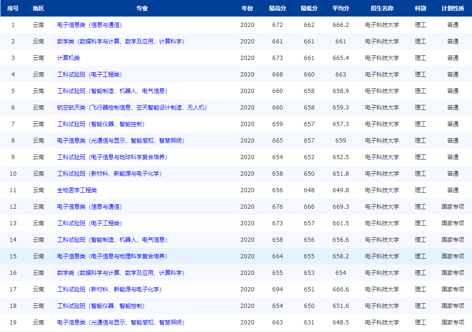Select the average score 661.5 cell

(x=341, y=223)
